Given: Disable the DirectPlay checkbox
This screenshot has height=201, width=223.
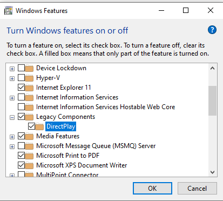Looking at the screenshot, I should tap(31, 126).
